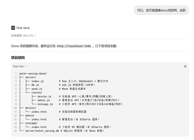Click the 小程序 H5 模拟器 comment
This screenshot has width=194, height=140.
85,127
